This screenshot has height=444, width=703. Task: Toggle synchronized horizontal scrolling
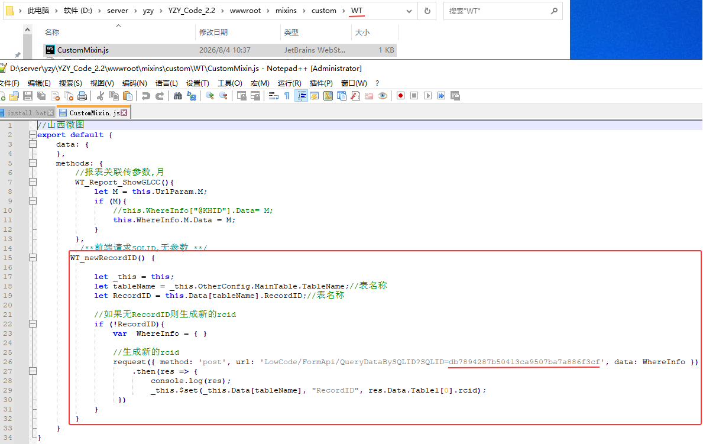(x=255, y=96)
